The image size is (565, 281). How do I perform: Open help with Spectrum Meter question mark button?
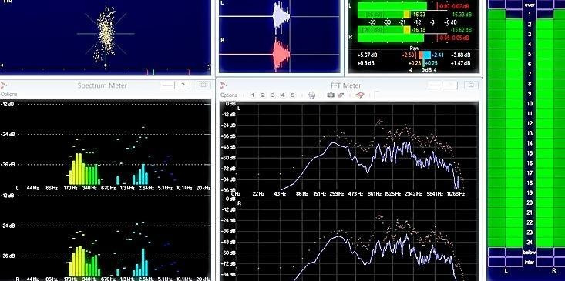click(x=183, y=85)
